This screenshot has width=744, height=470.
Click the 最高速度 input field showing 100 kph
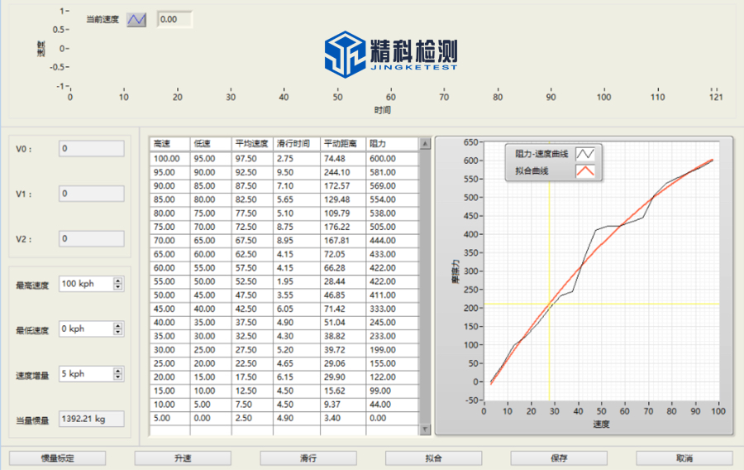[85, 284]
